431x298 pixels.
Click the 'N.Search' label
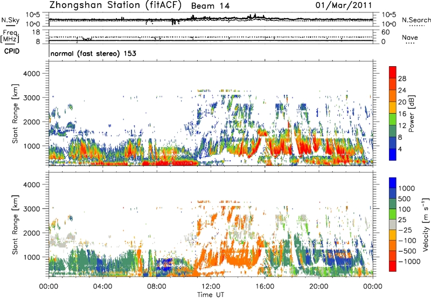(x=416, y=20)
